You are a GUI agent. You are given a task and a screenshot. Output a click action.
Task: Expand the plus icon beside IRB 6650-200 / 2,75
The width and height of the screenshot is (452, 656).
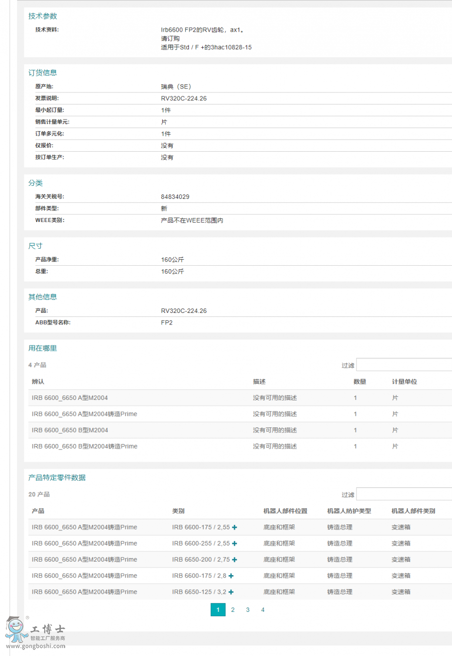235,560
